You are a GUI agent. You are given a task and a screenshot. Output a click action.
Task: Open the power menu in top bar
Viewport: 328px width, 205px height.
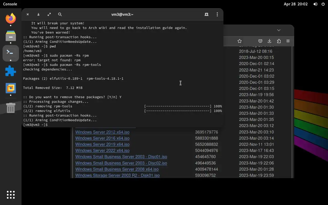[x=323, y=4]
